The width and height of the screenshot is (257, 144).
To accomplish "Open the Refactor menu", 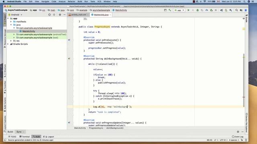I will tap(71, 2).
